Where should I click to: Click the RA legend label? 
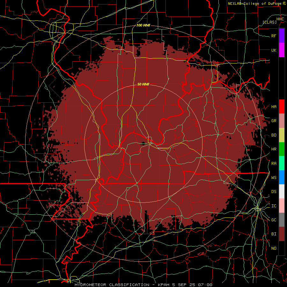[x=274, y=164]
